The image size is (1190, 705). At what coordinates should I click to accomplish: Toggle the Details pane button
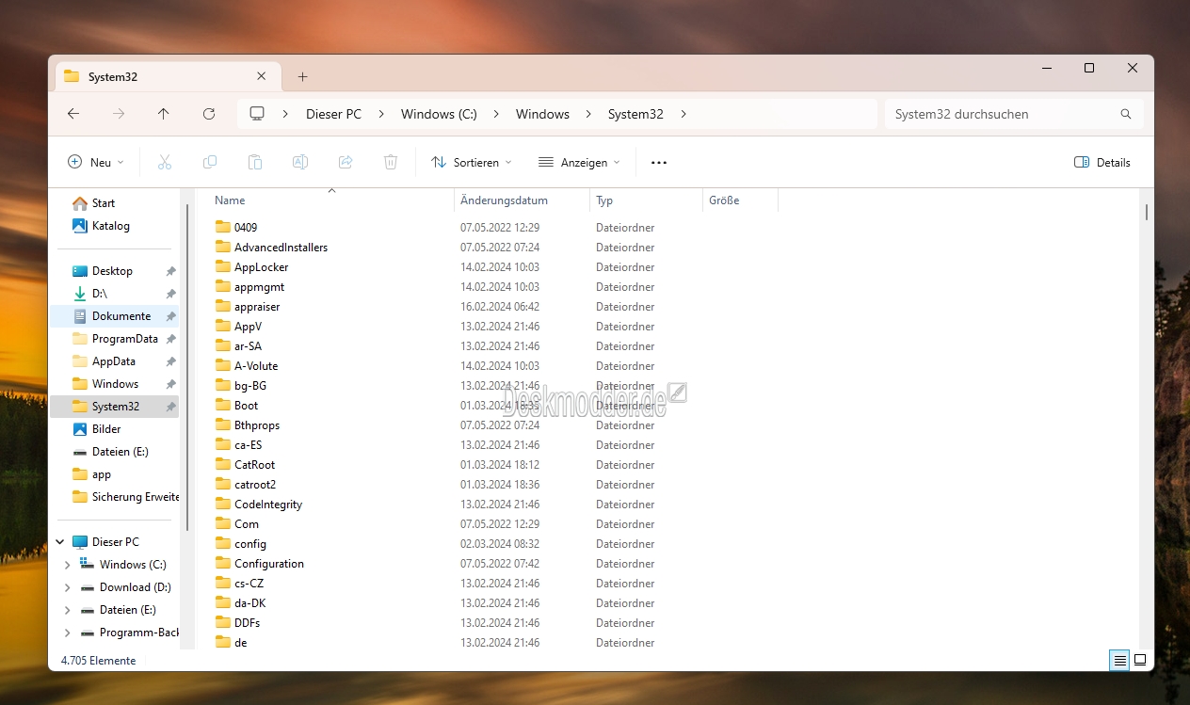pos(1102,162)
